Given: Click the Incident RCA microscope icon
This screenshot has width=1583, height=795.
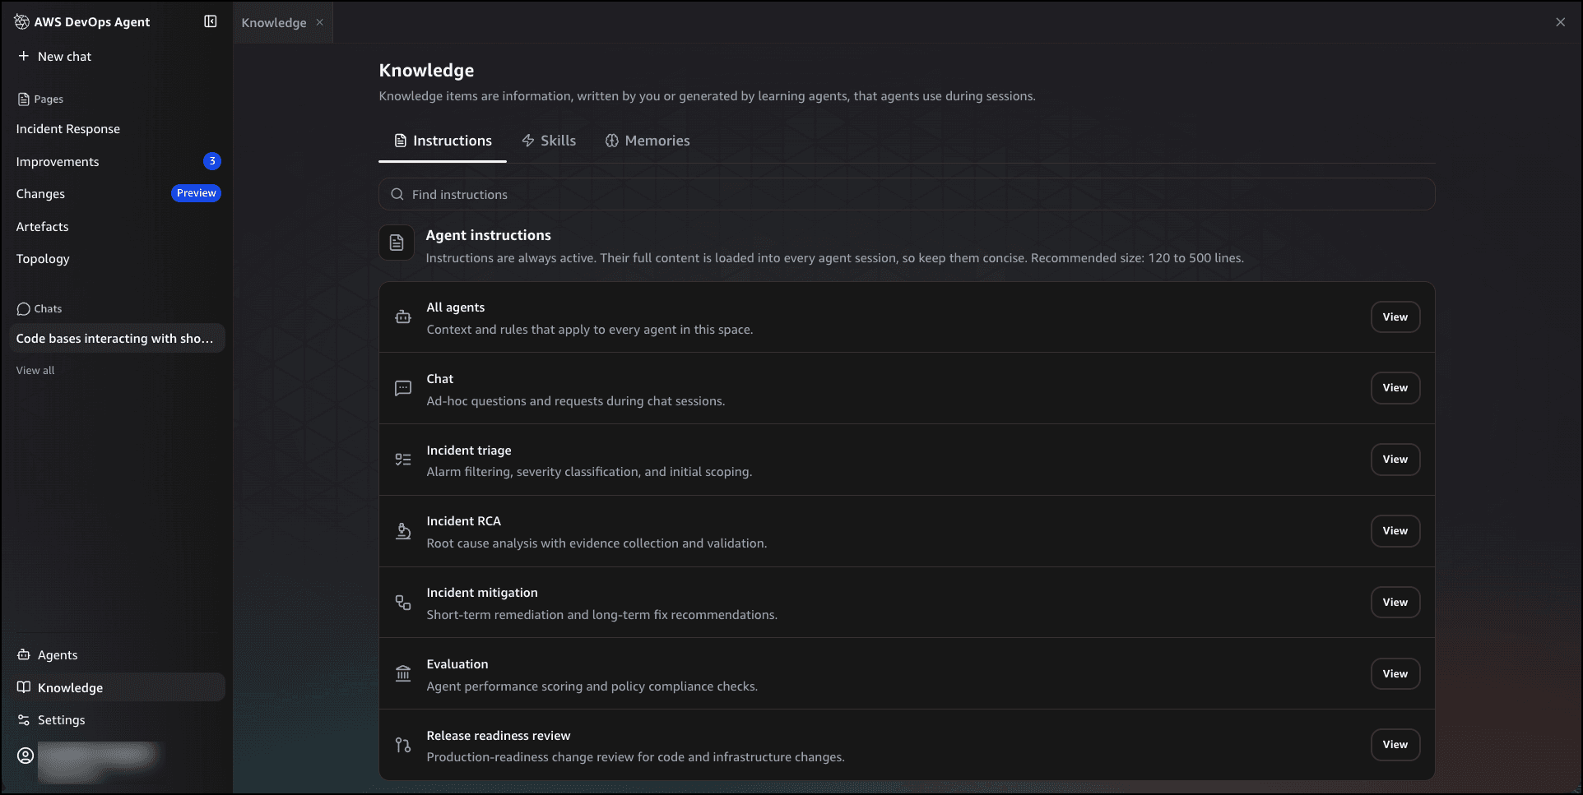Looking at the screenshot, I should coord(403,531).
